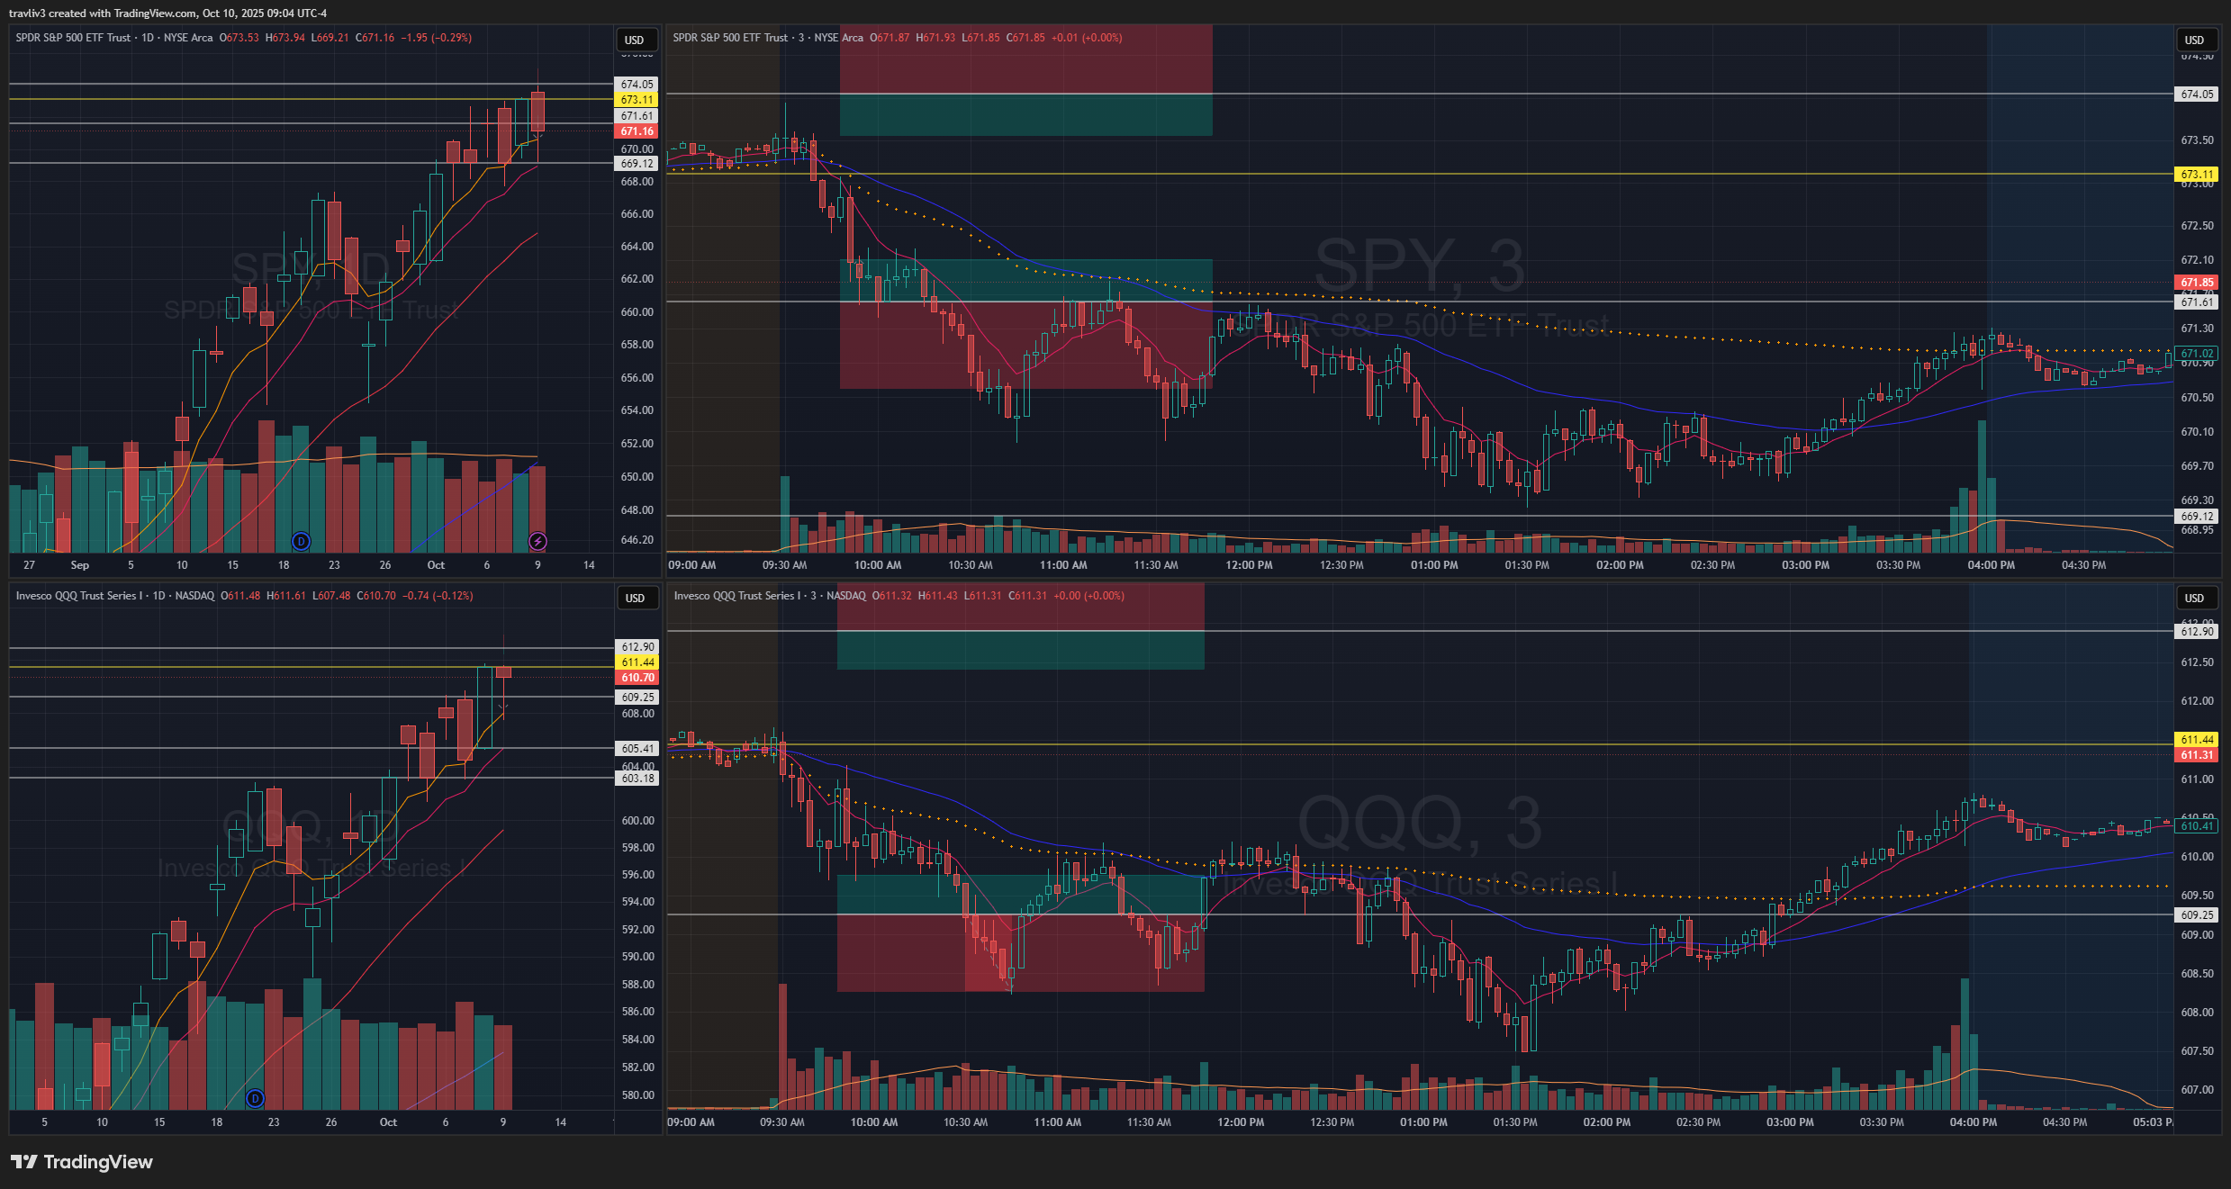Click the yellow 611.44 label on QQQ daily axis
2231x1189 pixels.
click(x=637, y=662)
